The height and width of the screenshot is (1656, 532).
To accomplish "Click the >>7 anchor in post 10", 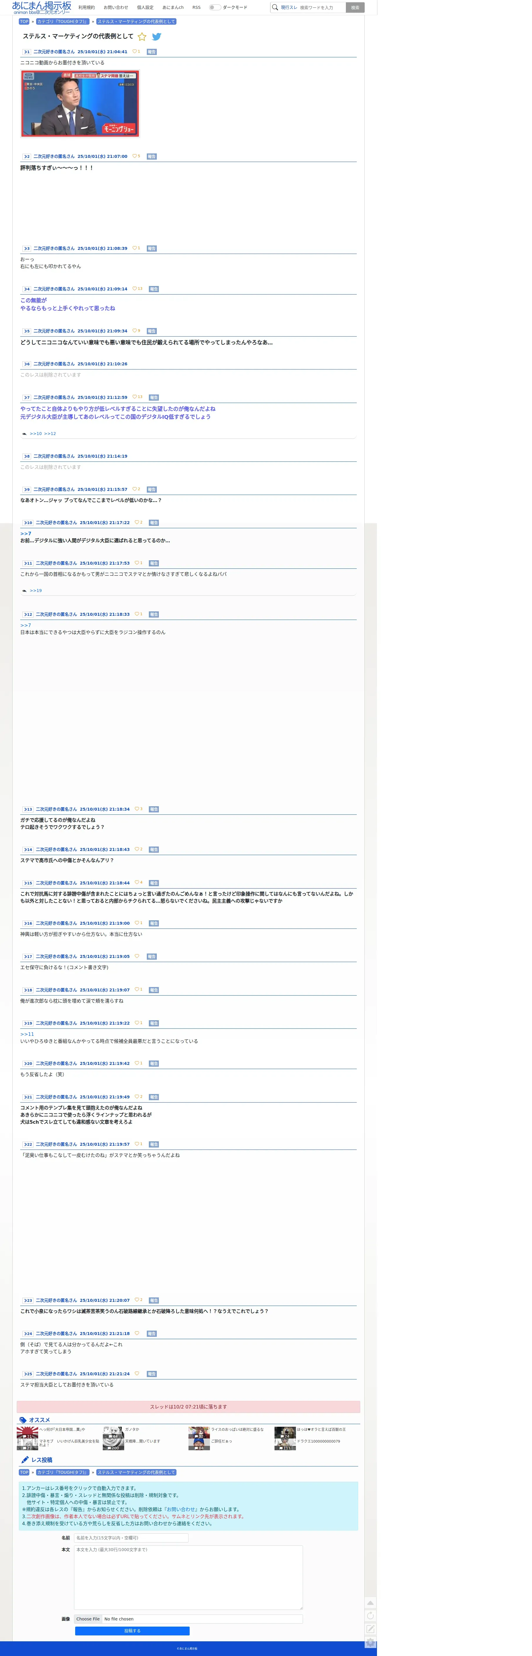I will tap(26, 533).
